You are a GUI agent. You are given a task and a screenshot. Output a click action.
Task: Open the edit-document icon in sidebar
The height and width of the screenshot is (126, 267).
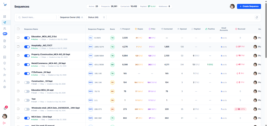(5, 47)
